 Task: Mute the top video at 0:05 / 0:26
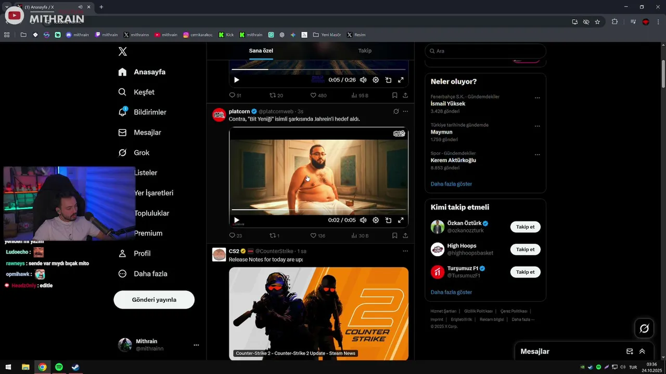coord(363,80)
